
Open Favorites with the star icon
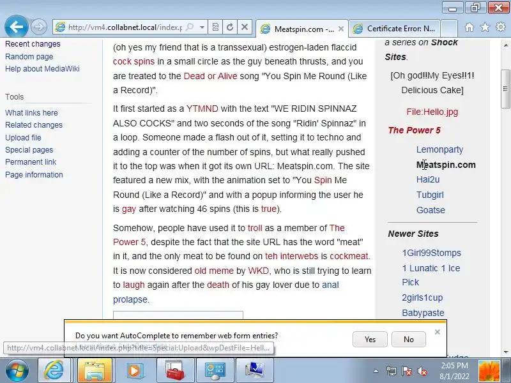(485, 27)
